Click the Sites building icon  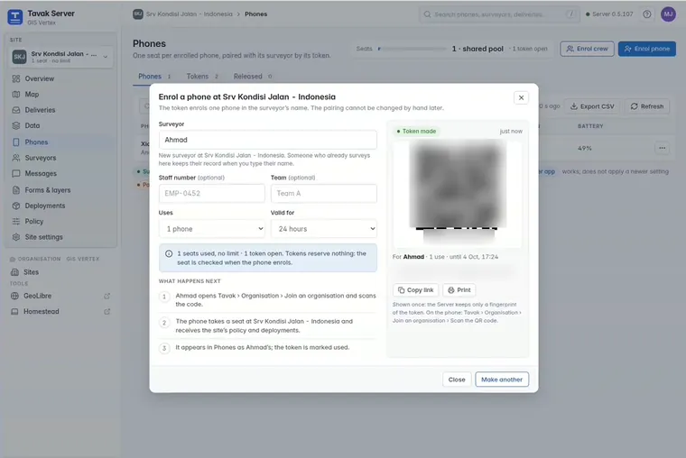pyautogui.click(x=14, y=272)
